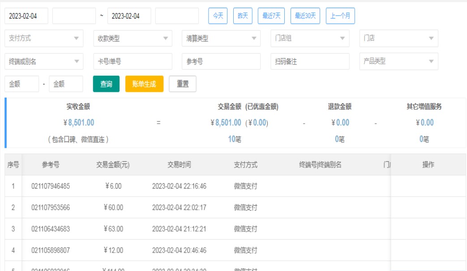Click the 扫码备注 input box

[310, 61]
